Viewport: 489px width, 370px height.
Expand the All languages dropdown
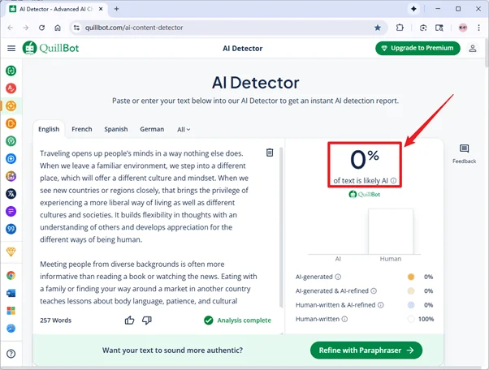pyautogui.click(x=184, y=130)
